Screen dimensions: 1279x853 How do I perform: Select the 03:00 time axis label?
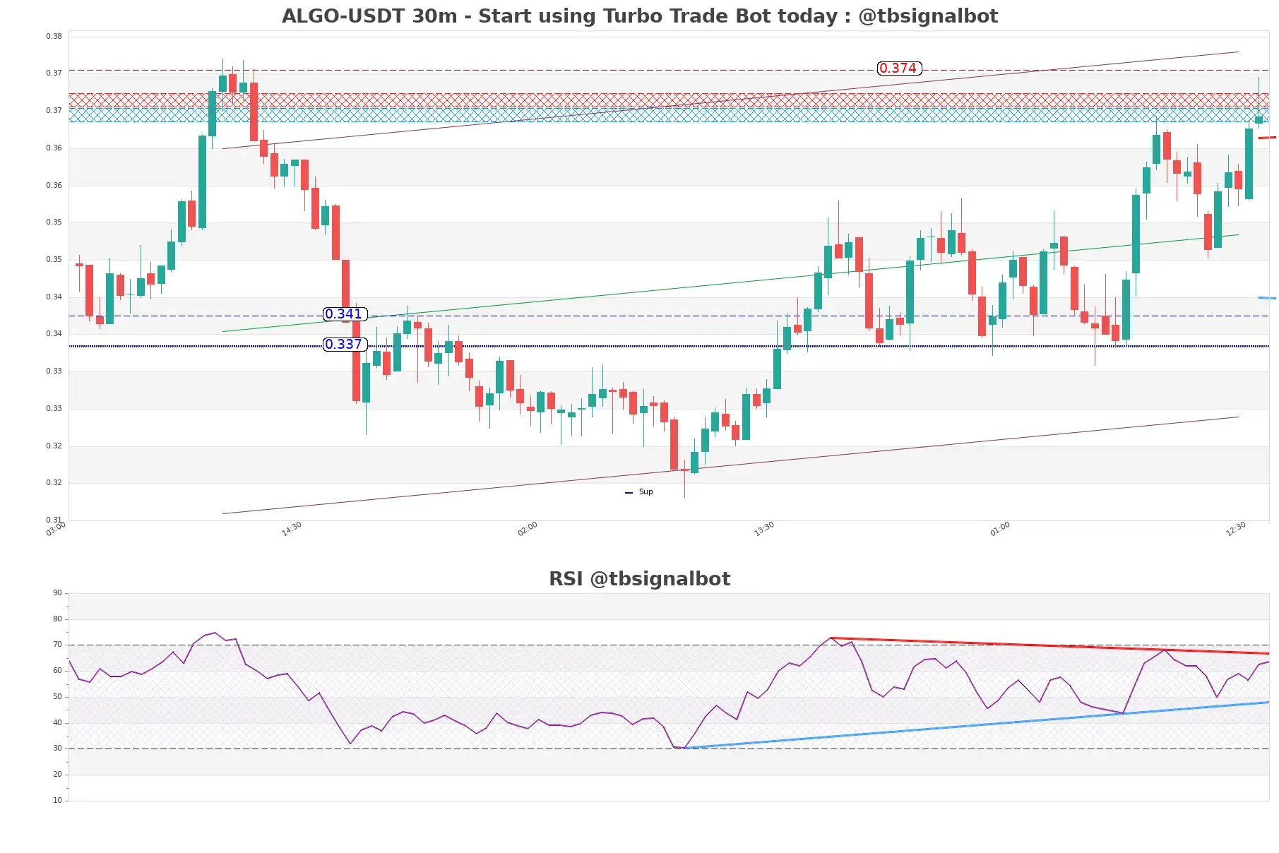point(56,529)
